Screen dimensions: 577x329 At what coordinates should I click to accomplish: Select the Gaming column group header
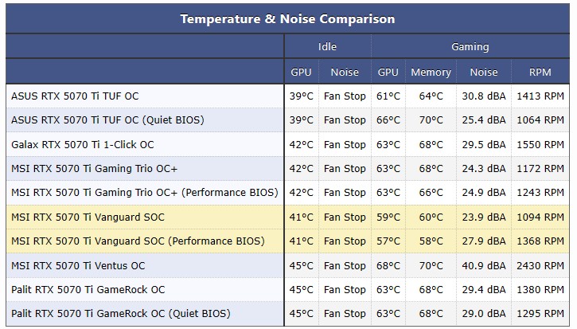coord(470,47)
